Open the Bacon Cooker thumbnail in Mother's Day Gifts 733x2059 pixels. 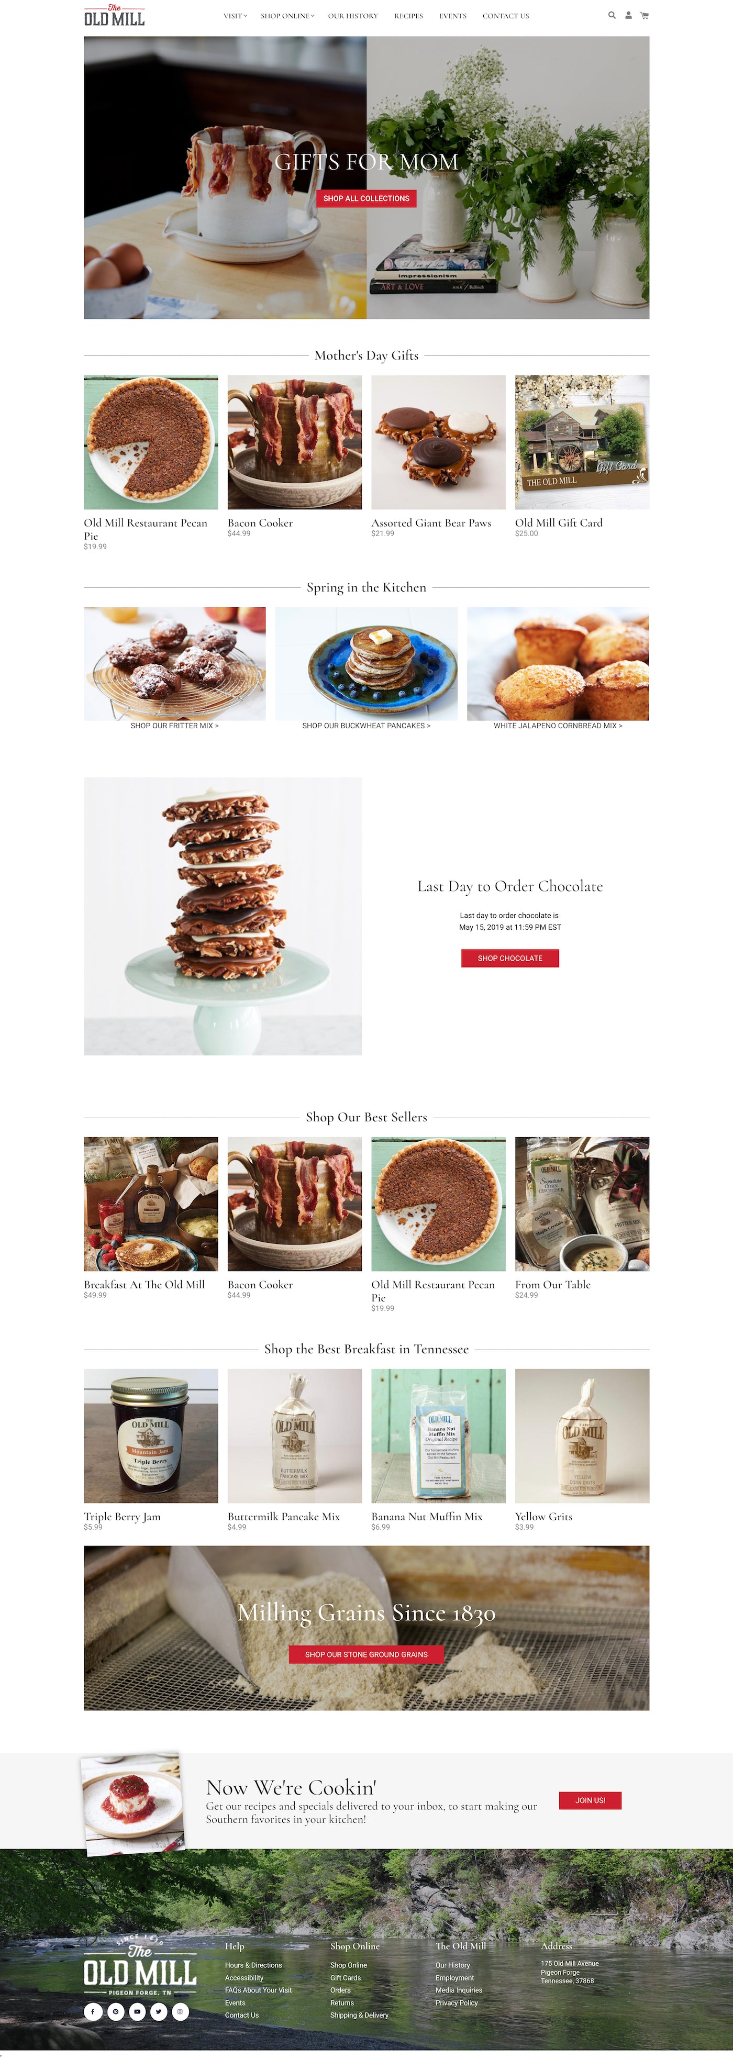(x=294, y=442)
